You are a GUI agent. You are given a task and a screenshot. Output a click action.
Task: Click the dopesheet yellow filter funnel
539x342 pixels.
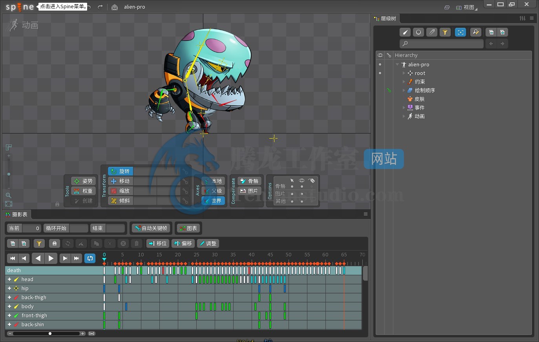click(39, 243)
